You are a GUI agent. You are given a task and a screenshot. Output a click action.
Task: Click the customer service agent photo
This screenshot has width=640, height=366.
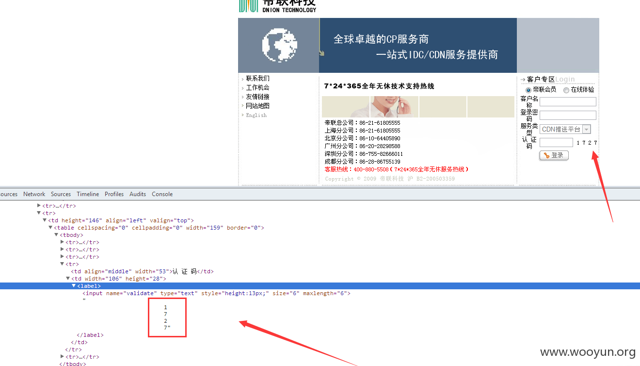coord(394,107)
